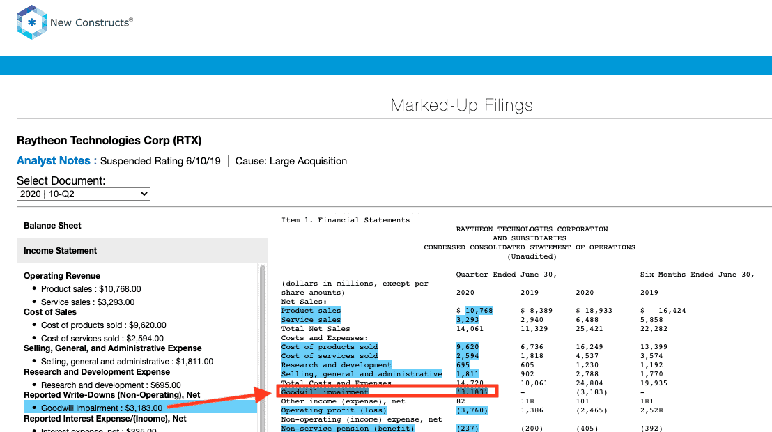Click 'Total Net Sales' row label
Image resolution: width=772 pixels, height=432 pixels.
(x=316, y=329)
